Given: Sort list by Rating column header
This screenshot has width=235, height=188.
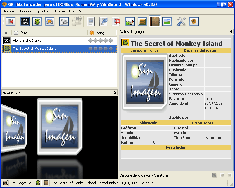Looking at the screenshot, I should (x=102, y=33).
